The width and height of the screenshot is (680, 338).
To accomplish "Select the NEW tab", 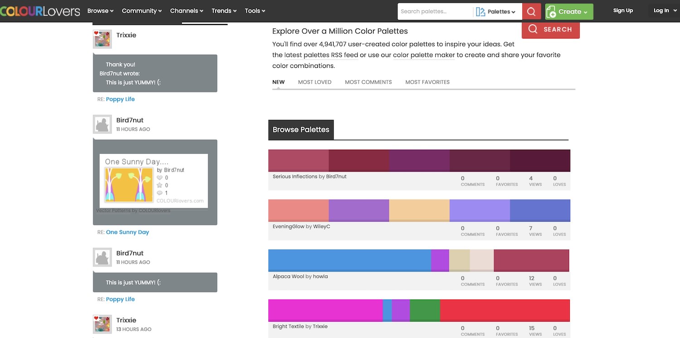I will pyautogui.click(x=278, y=82).
